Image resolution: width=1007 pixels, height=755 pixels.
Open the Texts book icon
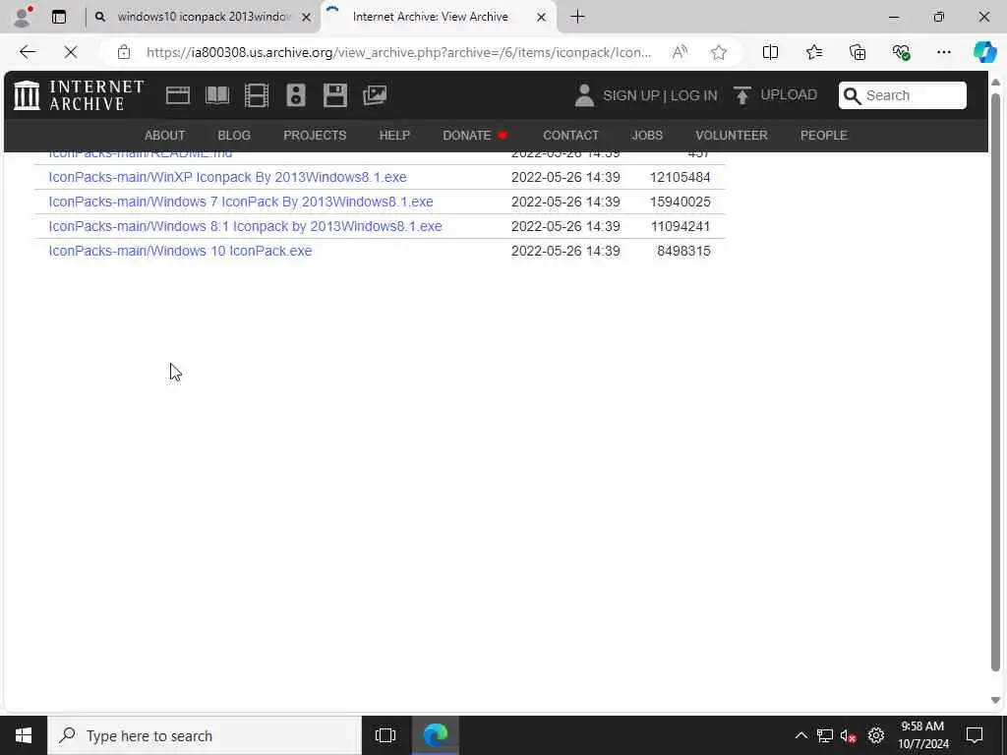217,95
